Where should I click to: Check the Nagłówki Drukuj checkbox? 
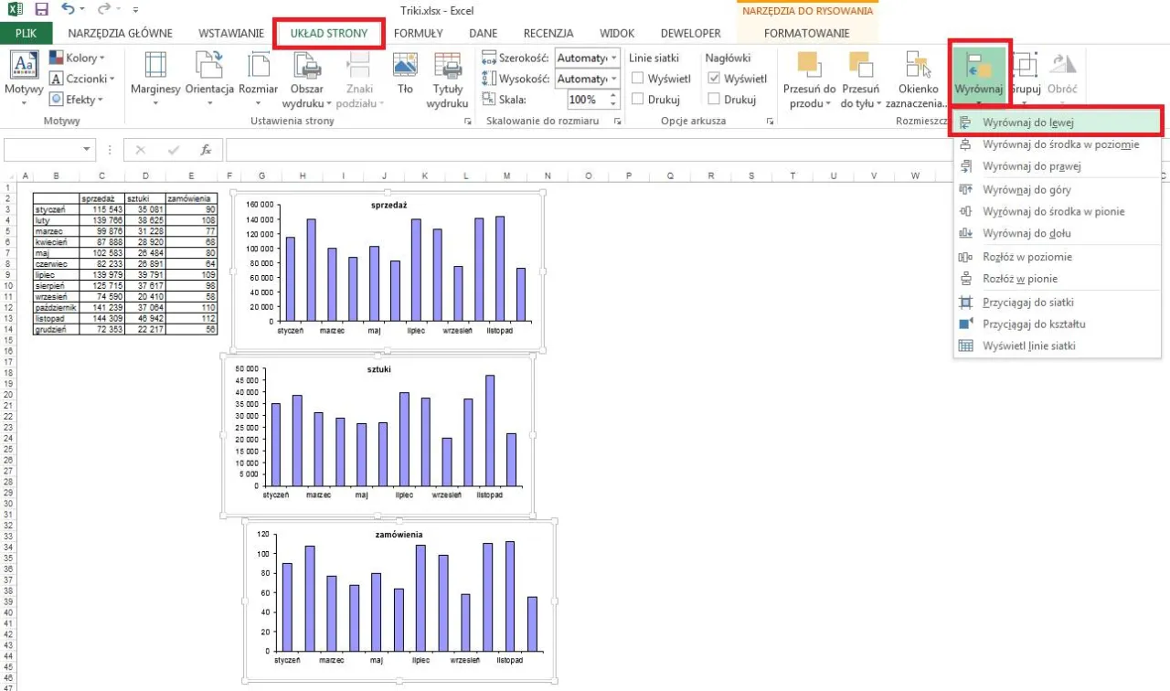point(714,100)
